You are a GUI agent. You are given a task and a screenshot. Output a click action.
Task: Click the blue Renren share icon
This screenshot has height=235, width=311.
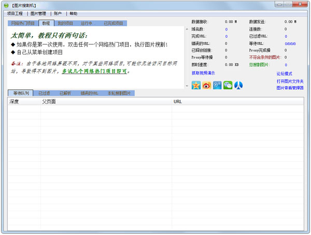[x=238, y=85]
